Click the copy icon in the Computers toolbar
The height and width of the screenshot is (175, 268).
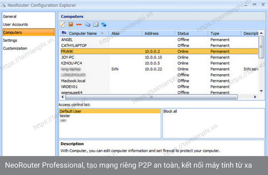pyautogui.click(x=87, y=25)
